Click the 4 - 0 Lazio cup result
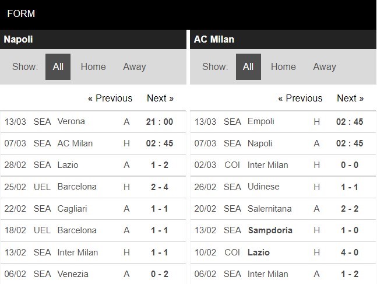Image resolution: width=377 pixels, height=284 pixels. coord(349,252)
